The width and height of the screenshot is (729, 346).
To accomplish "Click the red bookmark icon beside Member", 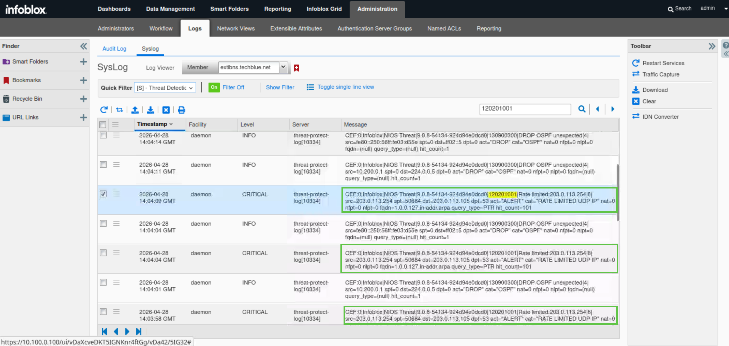I will pos(296,68).
